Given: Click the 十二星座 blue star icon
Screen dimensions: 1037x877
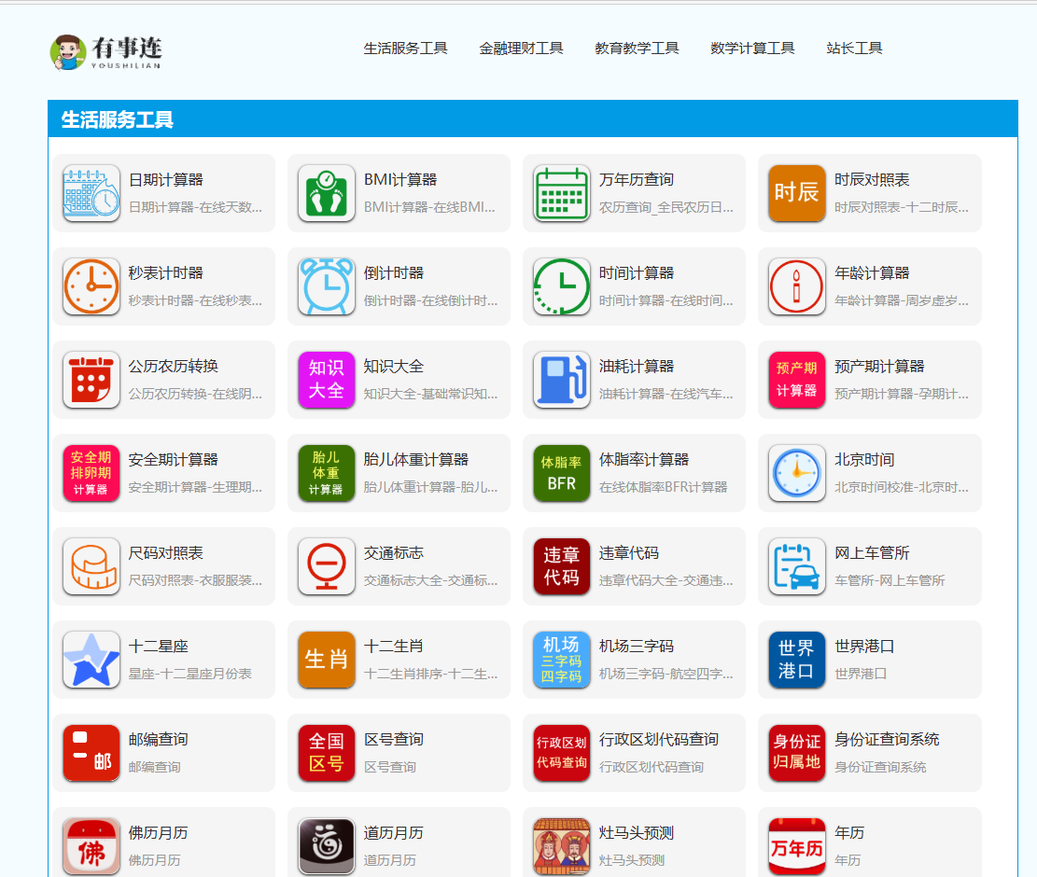Looking at the screenshot, I should [91, 660].
